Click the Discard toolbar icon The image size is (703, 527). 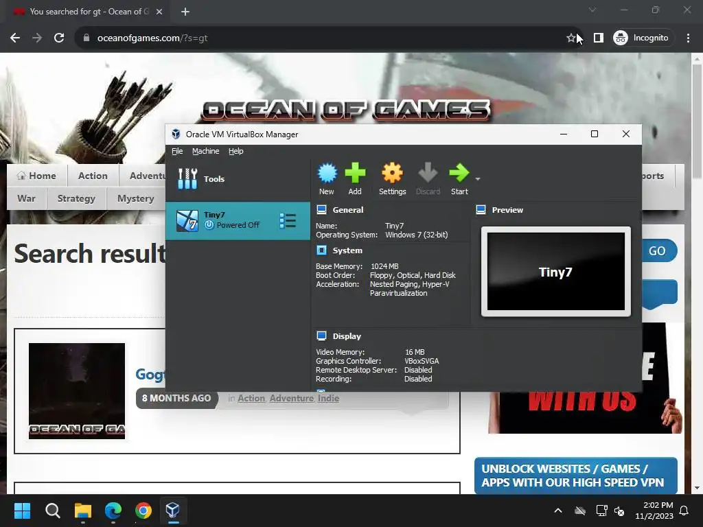(x=428, y=178)
